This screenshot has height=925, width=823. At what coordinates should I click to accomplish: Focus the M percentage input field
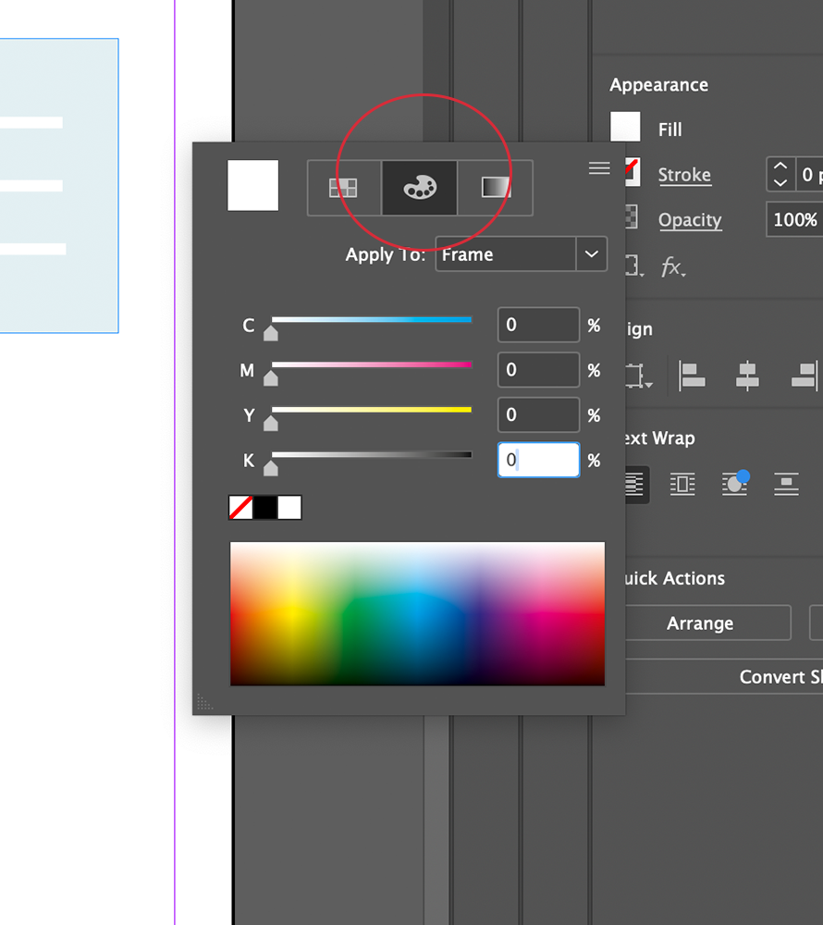[538, 370]
